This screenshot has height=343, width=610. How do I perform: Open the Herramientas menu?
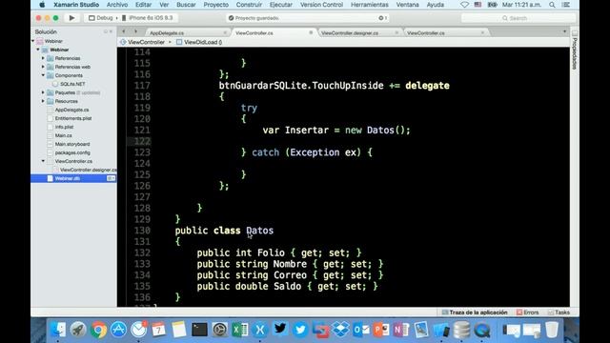[x=370, y=5]
